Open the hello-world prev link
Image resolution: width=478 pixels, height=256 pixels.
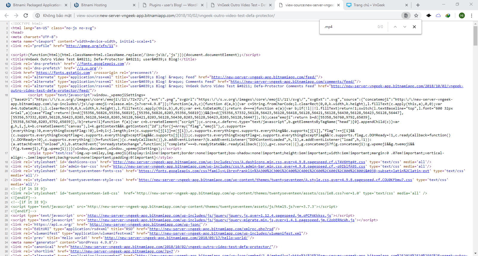click(x=176, y=238)
